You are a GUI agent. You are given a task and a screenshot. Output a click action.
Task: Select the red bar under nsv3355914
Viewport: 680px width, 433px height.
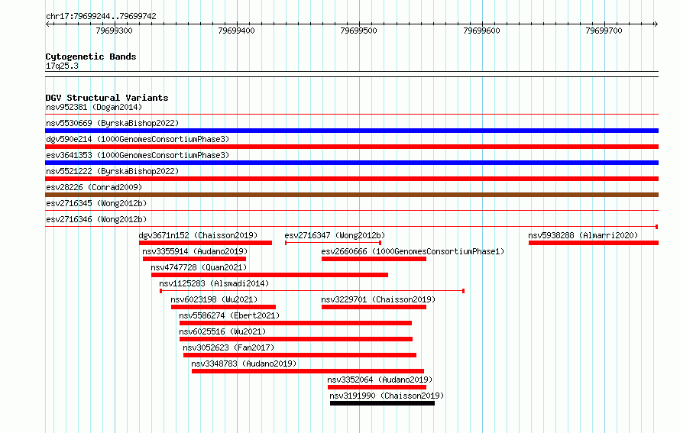pyautogui.click(x=194, y=259)
